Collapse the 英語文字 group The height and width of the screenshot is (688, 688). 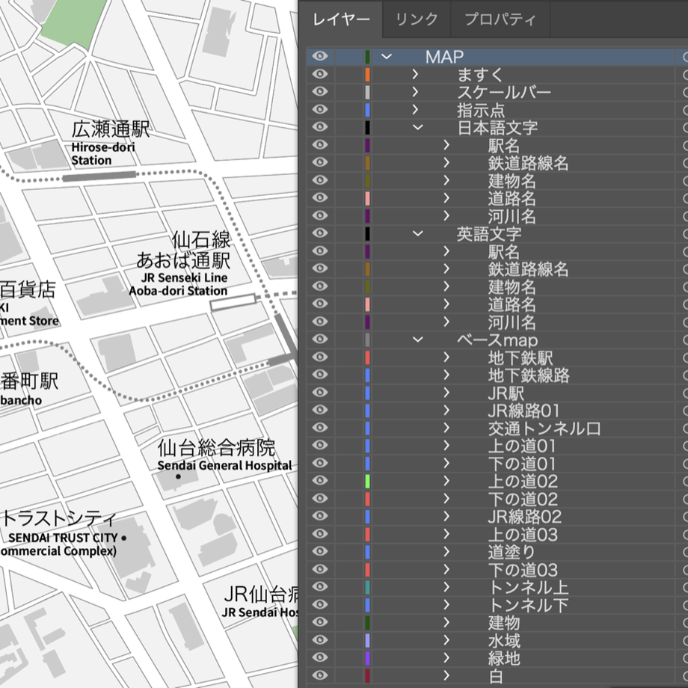pos(418,233)
